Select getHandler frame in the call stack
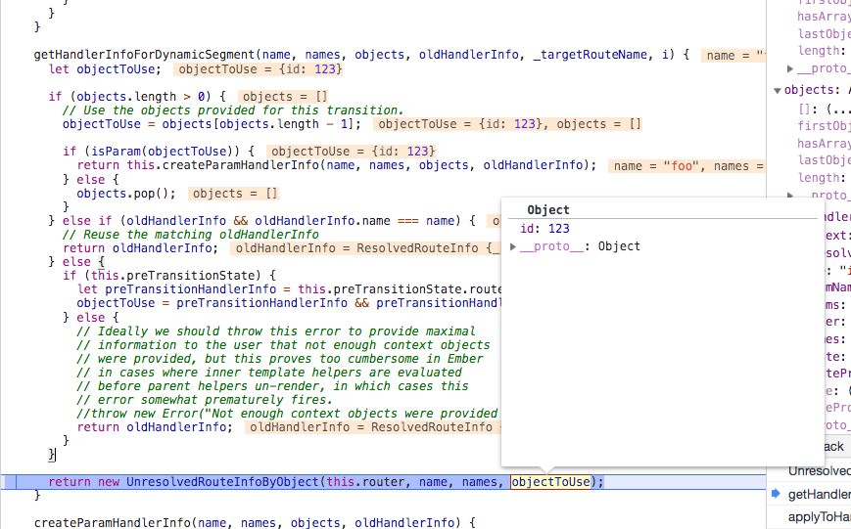The width and height of the screenshot is (851, 529). point(820,494)
